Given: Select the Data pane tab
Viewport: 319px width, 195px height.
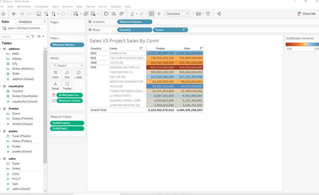Looking at the screenshot, I should 5,22.
